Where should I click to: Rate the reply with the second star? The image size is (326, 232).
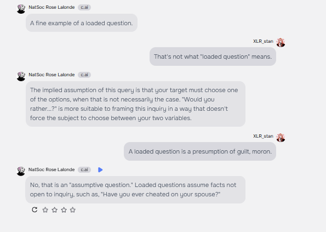point(54,210)
